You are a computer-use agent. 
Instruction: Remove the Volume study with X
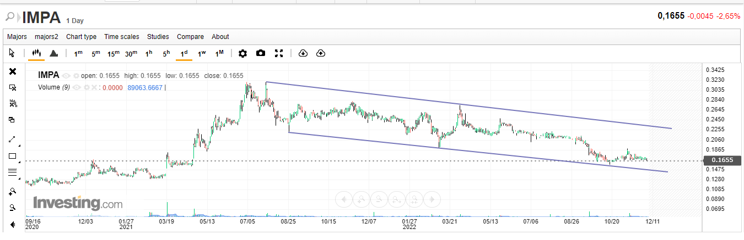click(x=93, y=87)
